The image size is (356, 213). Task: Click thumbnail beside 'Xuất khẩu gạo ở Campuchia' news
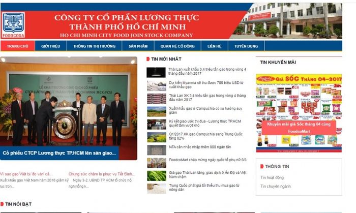[157, 112]
